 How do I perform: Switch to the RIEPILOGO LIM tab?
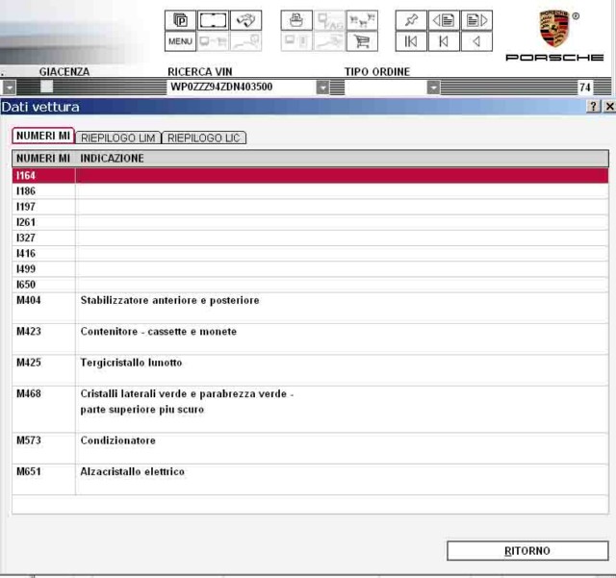coord(117,138)
